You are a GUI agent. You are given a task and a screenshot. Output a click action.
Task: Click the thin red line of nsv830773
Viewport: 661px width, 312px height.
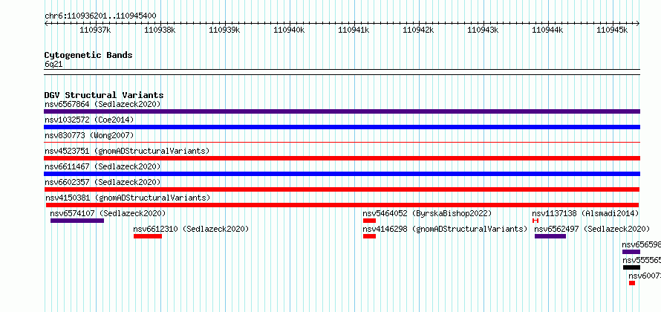pyautogui.click(x=342, y=143)
